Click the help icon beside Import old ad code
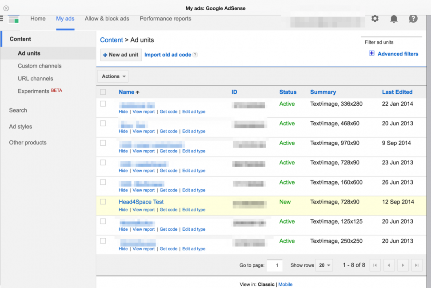Image resolution: width=431 pixels, height=288 pixels. tap(195, 55)
